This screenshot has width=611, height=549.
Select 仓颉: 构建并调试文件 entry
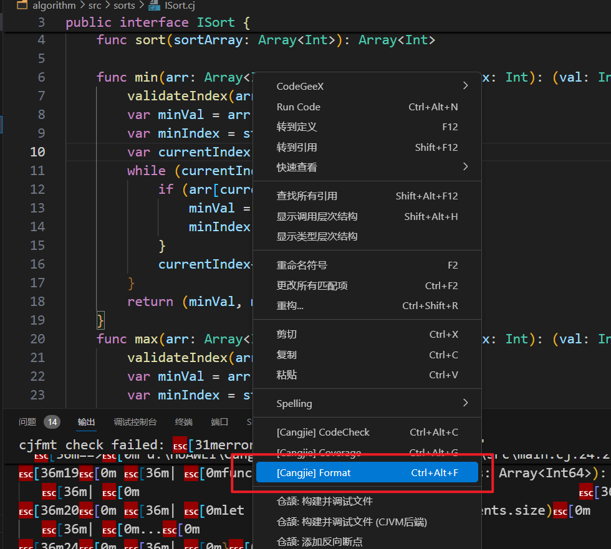(367, 501)
